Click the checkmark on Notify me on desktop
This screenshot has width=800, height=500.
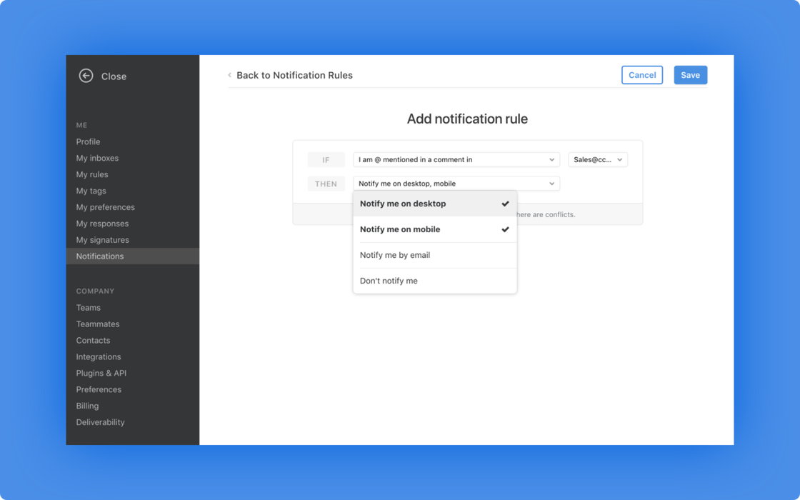click(505, 204)
